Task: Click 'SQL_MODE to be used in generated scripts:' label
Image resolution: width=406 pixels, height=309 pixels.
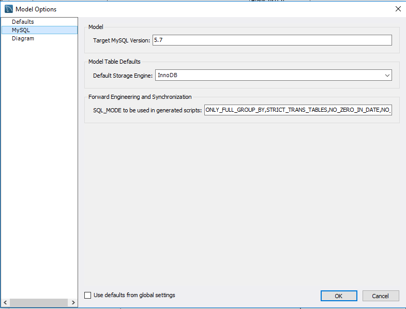Action: point(147,110)
